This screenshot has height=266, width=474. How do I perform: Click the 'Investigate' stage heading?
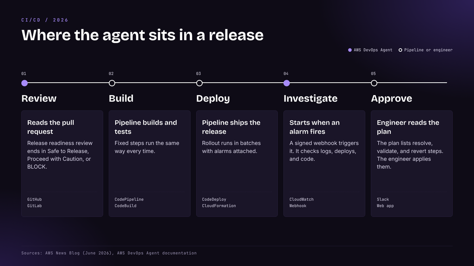click(311, 99)
